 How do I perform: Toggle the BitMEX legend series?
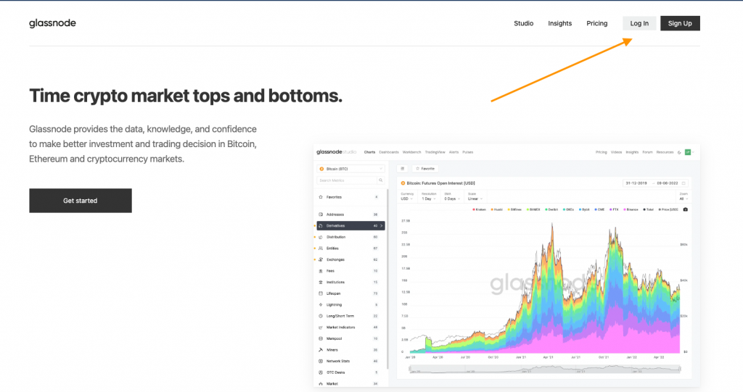[x=533, y=209]
